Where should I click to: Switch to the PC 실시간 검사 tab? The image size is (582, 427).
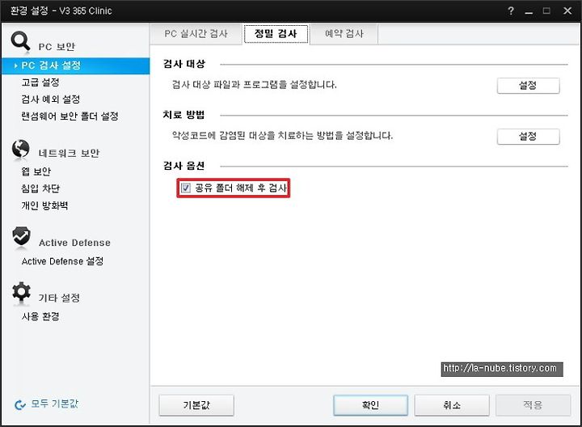(196, 34)
